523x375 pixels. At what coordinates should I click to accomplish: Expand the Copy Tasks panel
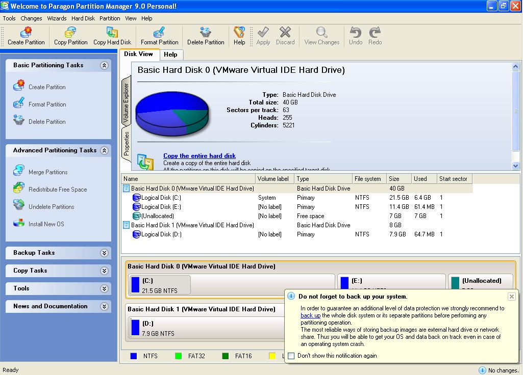click(104, 271)
